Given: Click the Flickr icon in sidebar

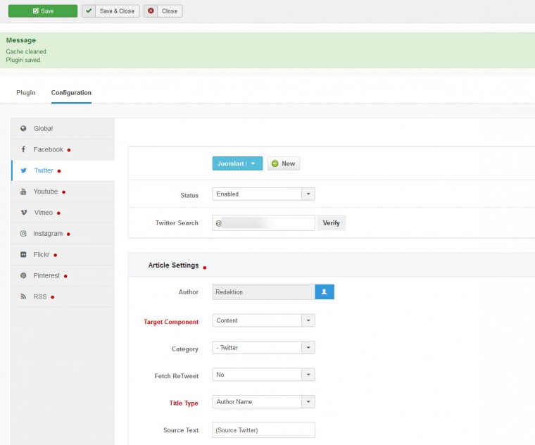Looking at the screenshot, I should tap(23, 255).
